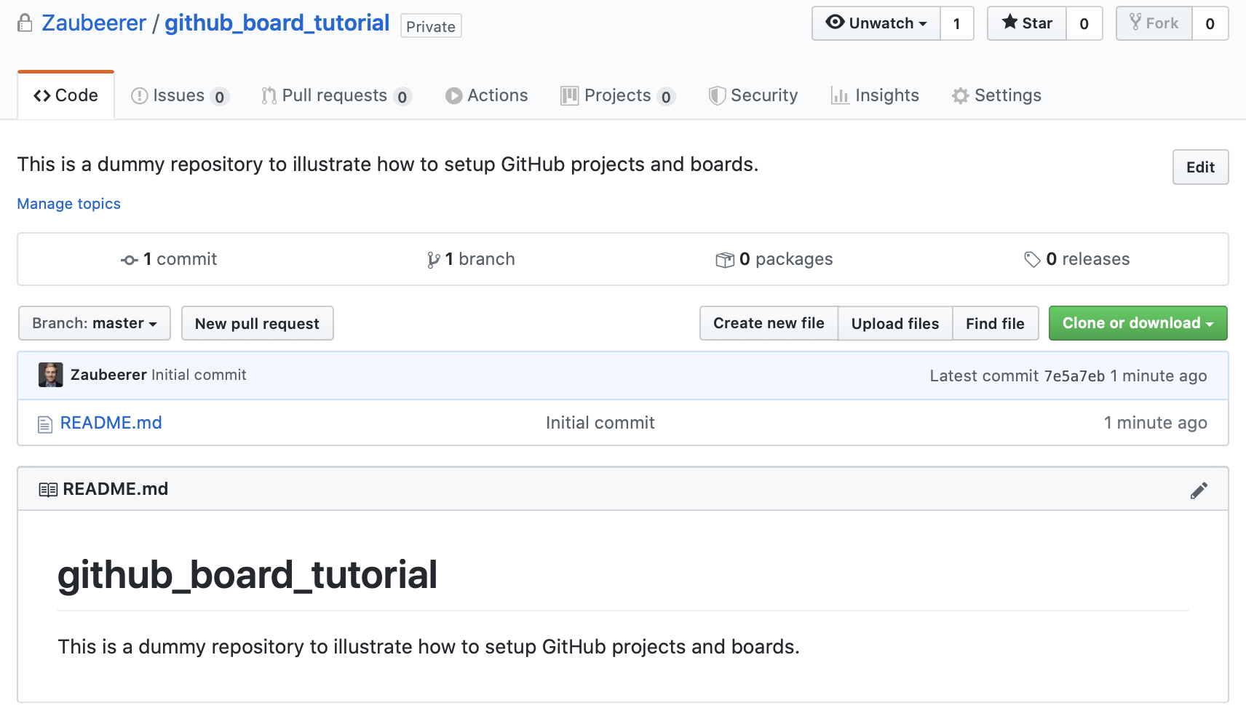Click the commit hash 7e5a7eb
Viewport: 1246px width, 719px height.
(1075, 376)
